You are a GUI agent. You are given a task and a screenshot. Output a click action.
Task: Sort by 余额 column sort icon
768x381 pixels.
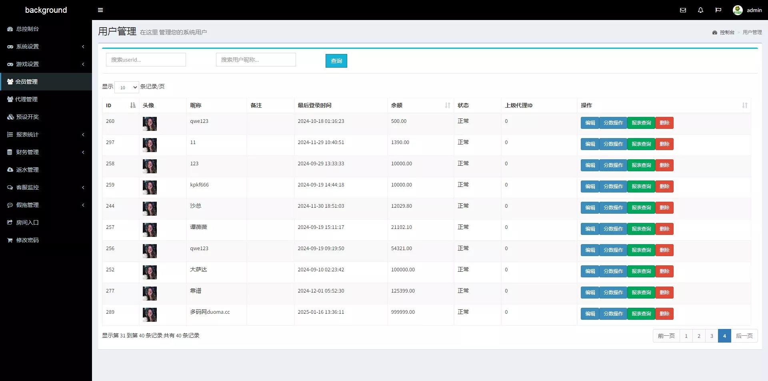(x=447, y=105)
